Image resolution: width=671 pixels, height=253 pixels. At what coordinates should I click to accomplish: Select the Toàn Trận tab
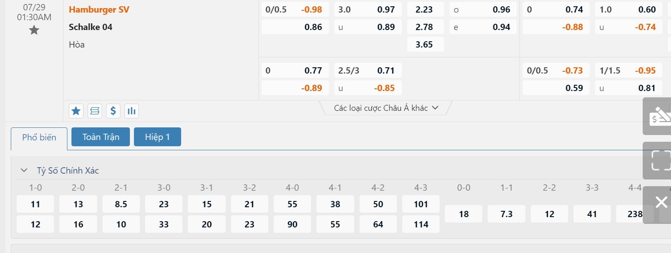[101, 137]
